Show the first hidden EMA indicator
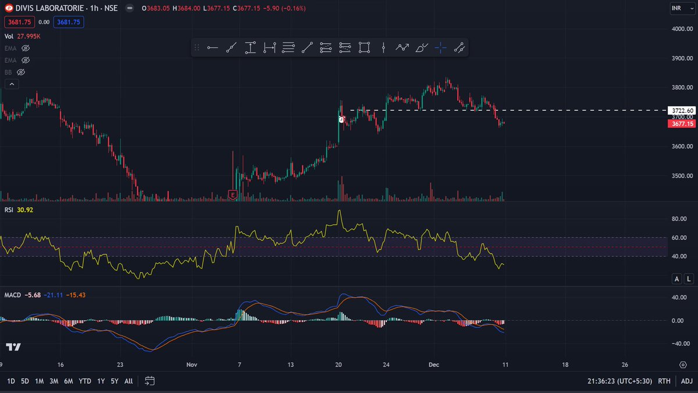The width and height of the screenshot is (698, 393). (26, 48)
